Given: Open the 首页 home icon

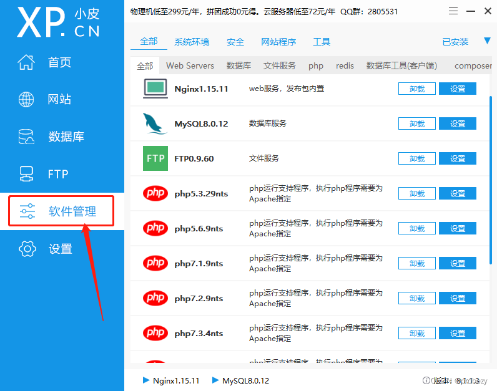Looking at the screenshot, I should pyautogui.click(x=26, y=62).
